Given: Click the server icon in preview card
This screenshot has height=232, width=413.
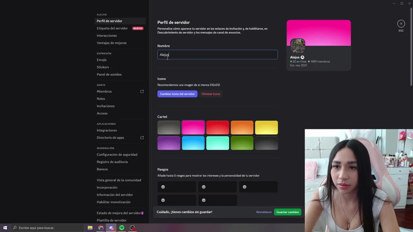Looking at the screenshot, I should (297, 46).
